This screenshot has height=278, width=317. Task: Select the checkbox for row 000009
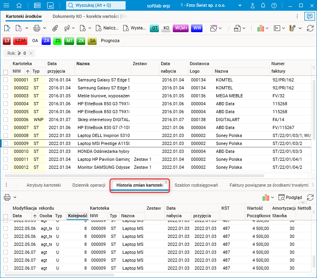tap(6, 143)
